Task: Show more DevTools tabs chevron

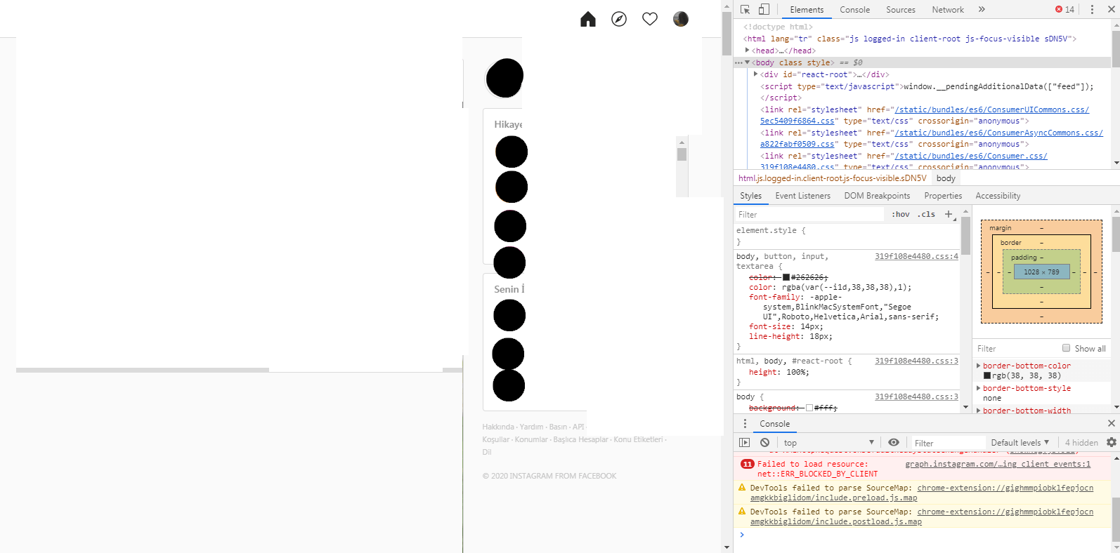Action: click(982, 9)
